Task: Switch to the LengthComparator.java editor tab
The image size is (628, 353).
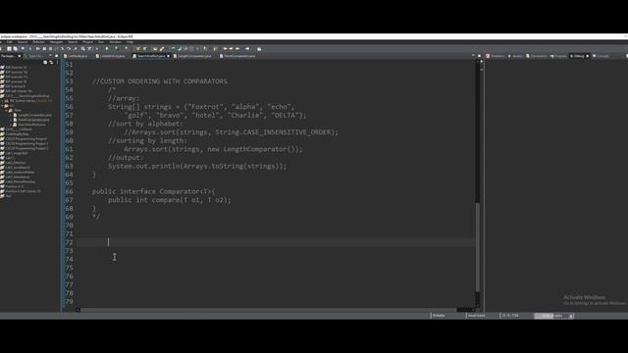Action: coord(192,56)
